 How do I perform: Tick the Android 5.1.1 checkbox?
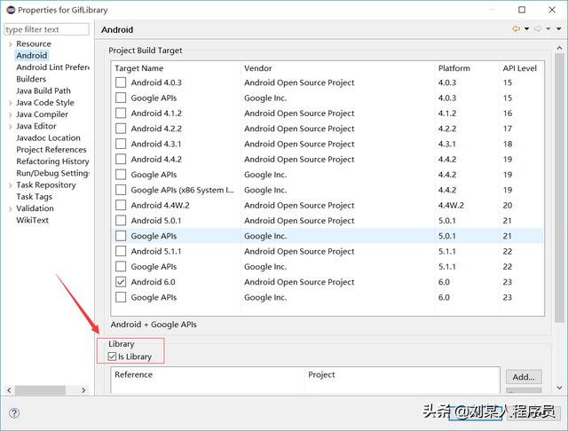(x=121, y=251)
